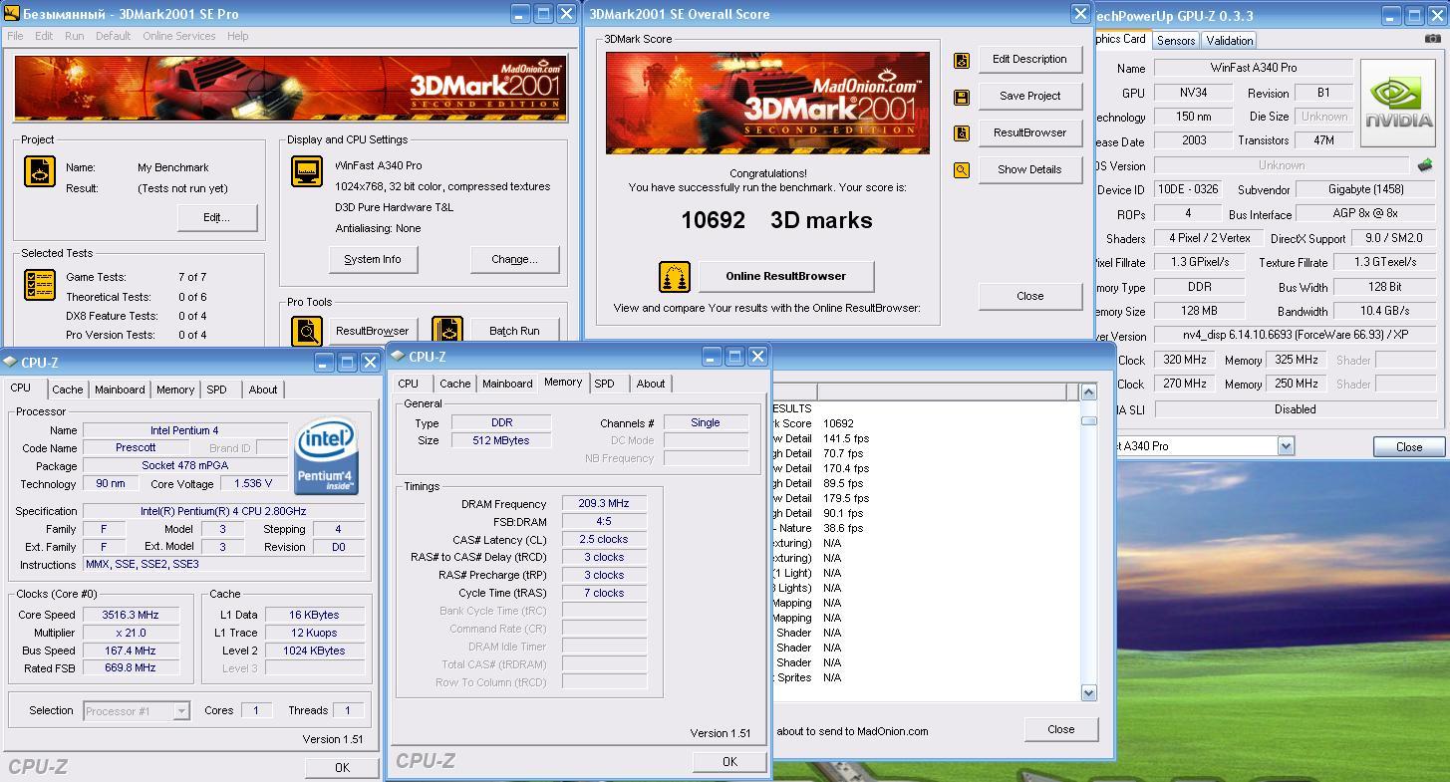1450x782 pixels.
Task: Click the Show Details button
Action: (1029, 169)
